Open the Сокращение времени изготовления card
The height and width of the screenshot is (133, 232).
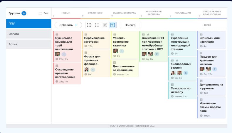[67, 73]
